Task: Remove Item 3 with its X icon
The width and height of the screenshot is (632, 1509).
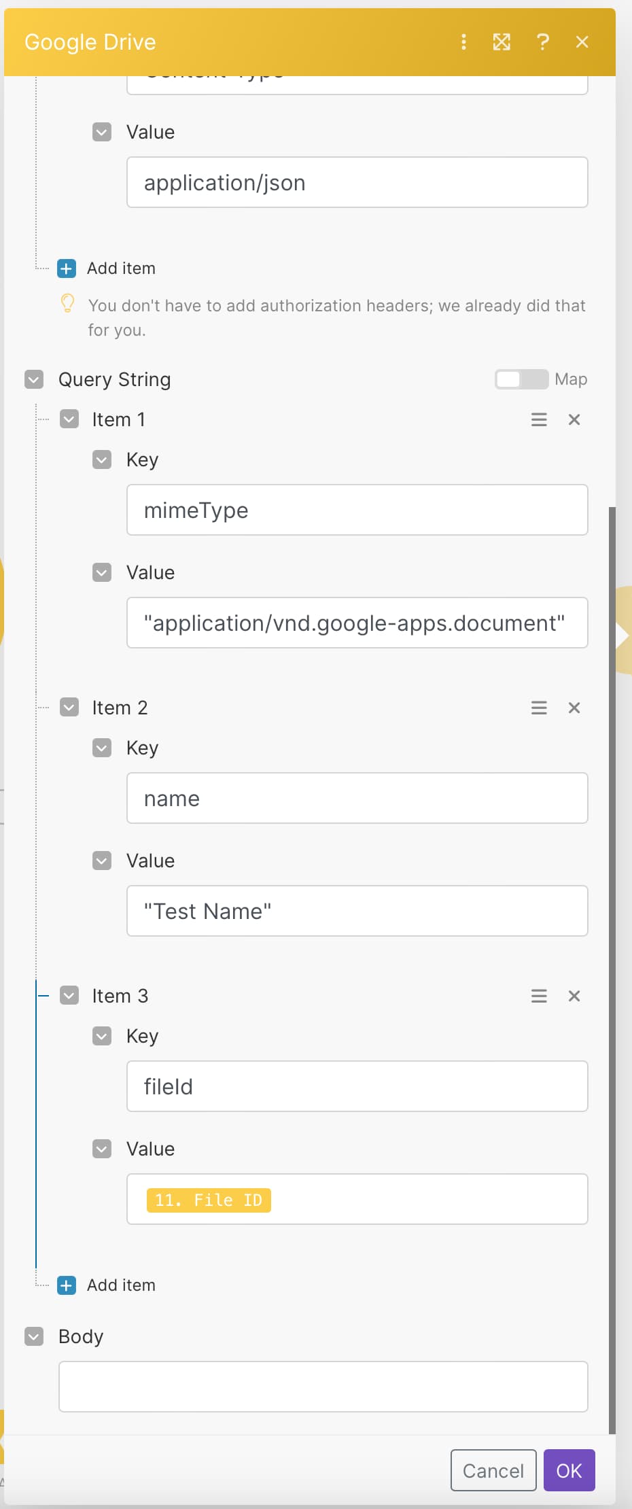Action: click(x=574, y=996)
